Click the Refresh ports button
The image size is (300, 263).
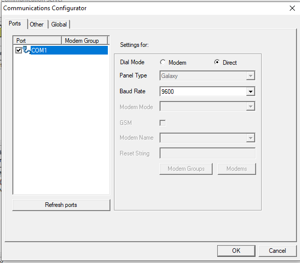coord(61,205)
